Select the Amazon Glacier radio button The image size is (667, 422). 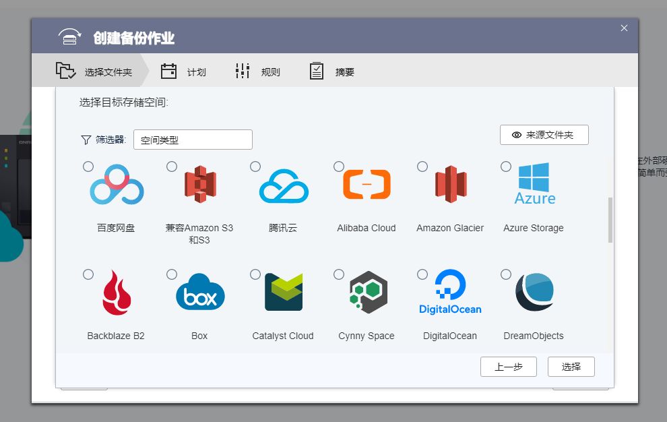click(x=422, y=167)
